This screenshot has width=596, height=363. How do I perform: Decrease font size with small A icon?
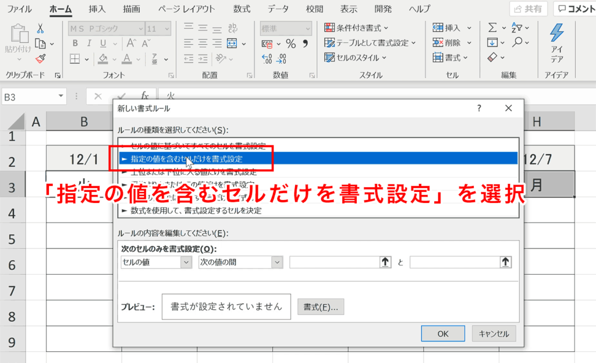pos(146,43)
